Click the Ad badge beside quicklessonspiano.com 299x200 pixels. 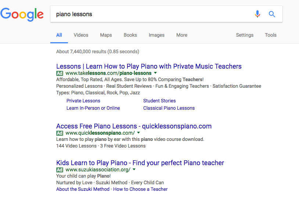point(60,133)
